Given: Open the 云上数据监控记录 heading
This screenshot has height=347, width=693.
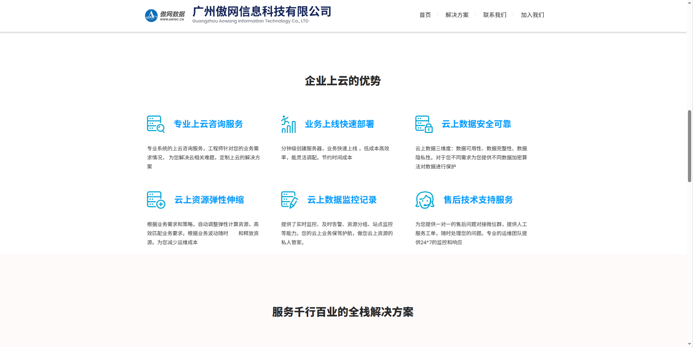Looking at the screenshot, I should point(342,200).
